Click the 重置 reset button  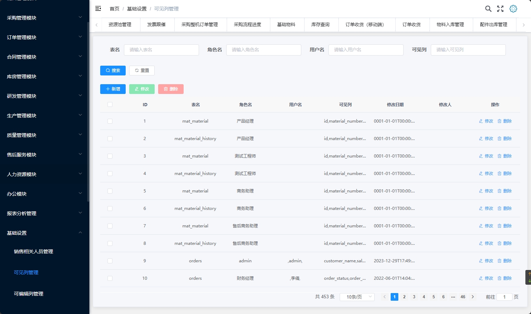point(142,71)
